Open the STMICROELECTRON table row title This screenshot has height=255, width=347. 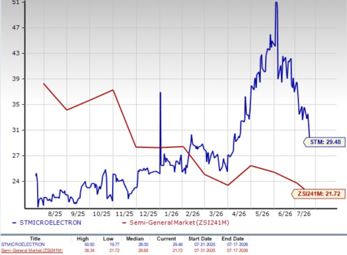23,244
